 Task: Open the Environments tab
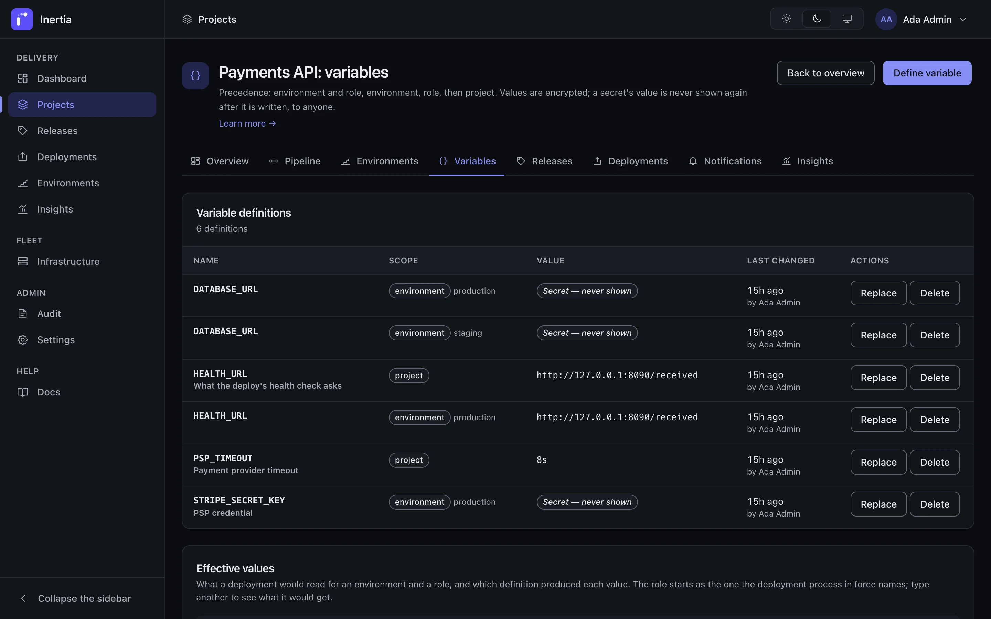[x=380, y=161]
